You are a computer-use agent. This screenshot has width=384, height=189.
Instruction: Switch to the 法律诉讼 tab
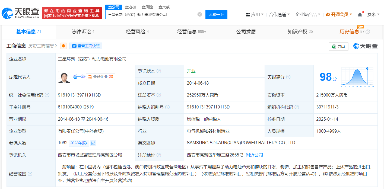pos(83,32)
